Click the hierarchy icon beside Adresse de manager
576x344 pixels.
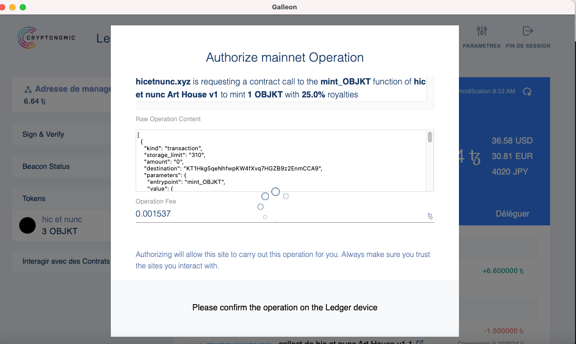pos(28,90)
